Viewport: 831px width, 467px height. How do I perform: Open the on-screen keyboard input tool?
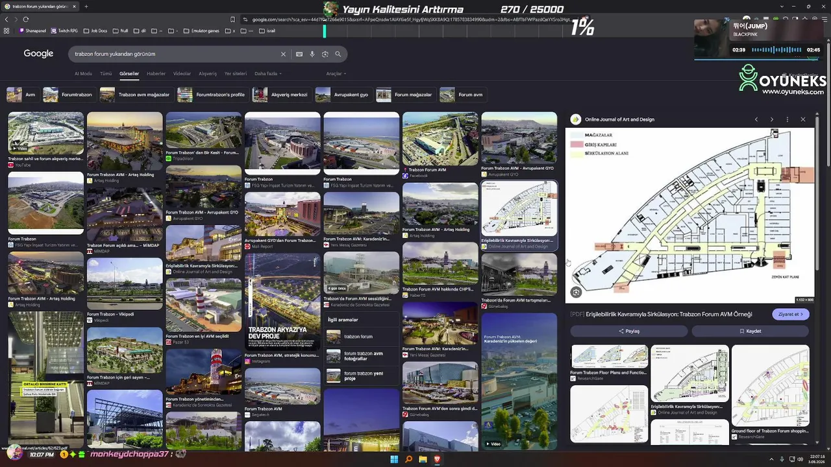pyautogui.click(x=299, y=54)
